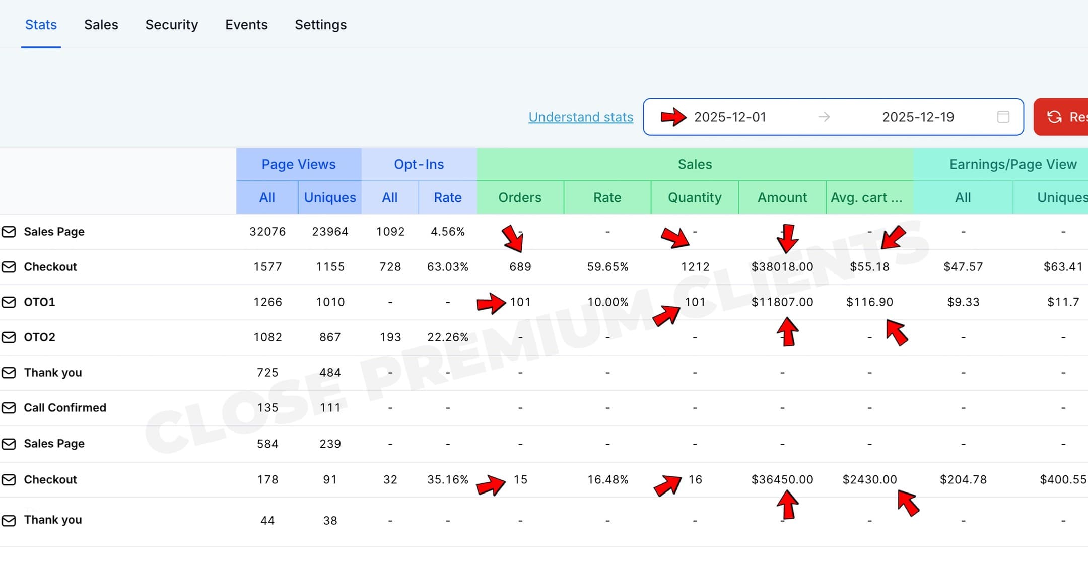Go to the Events tab
Viewport: 1088px width, 564px height.
click(x=246, y=25)
